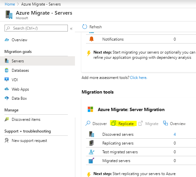This screenshot has width=196, height=177.
Task: Click the Migrated servers icon
Action: tap(92, 161)
